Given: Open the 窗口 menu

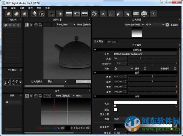Looking at the screenshot, I should 39,8.
